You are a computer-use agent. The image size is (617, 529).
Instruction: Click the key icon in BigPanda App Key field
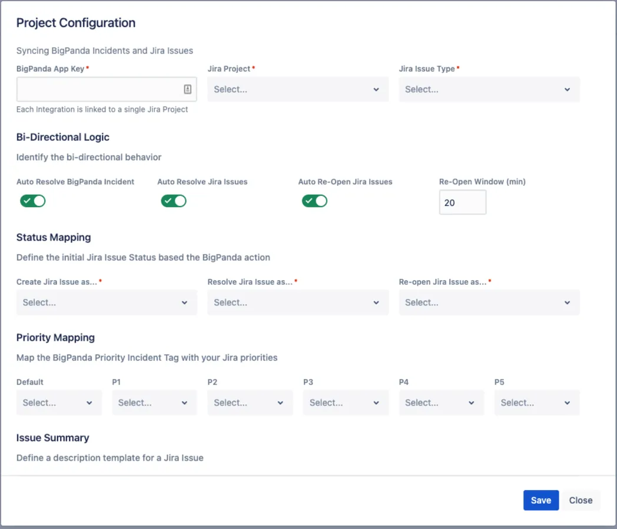point(188,89)
